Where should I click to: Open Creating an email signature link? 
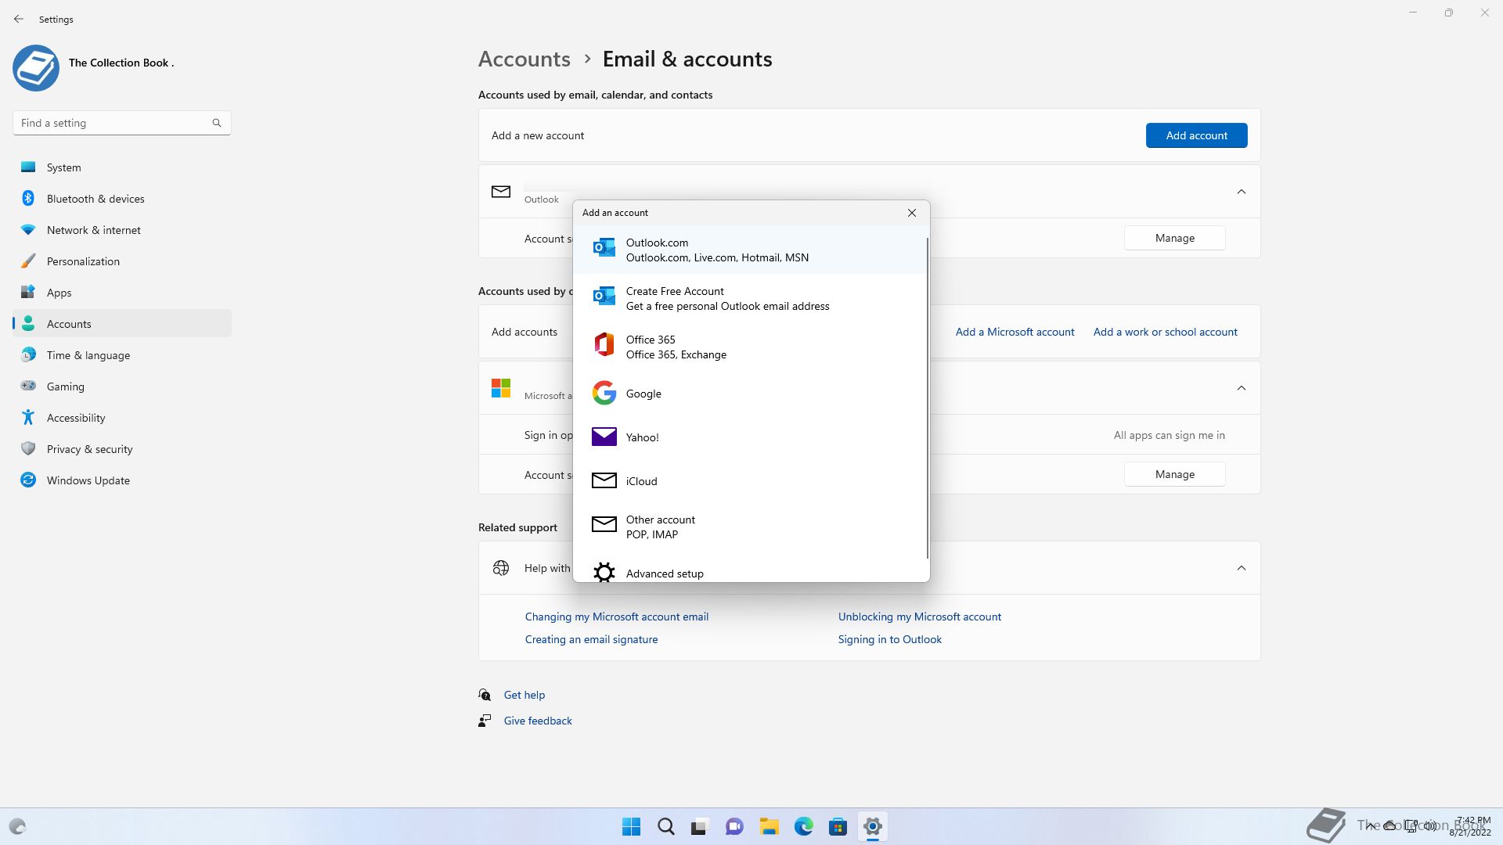click(x=591, y=639)
